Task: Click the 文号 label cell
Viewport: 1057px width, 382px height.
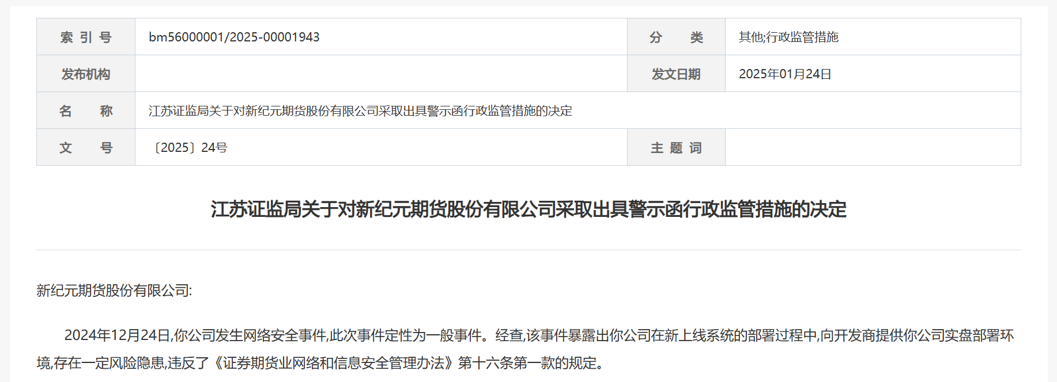Action: (x=86, y=147)
